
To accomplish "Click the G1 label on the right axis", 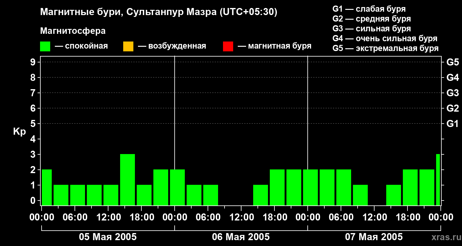I will 452,124.
